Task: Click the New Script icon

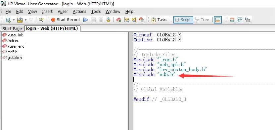Action: click(x=8, y=20)
